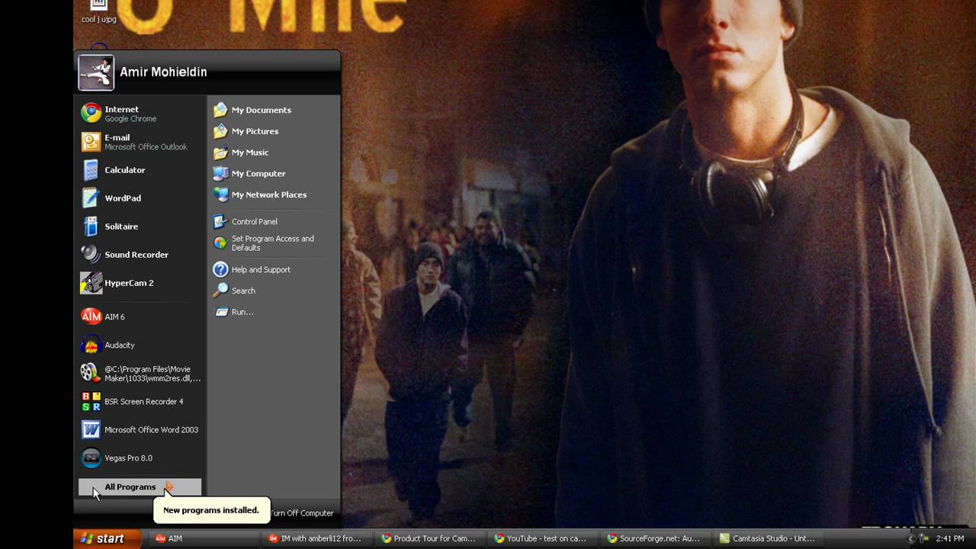Open My Pictures folder icon
This screenshot has width=976, height=549.
[220, 131]
